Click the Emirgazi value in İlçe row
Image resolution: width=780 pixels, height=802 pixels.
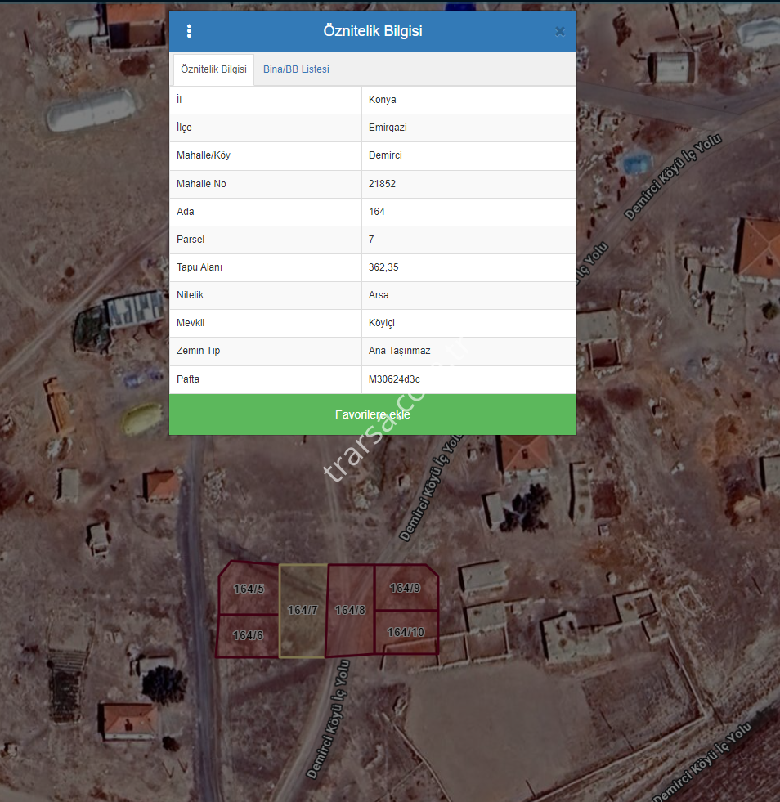[x=388, y=128]
